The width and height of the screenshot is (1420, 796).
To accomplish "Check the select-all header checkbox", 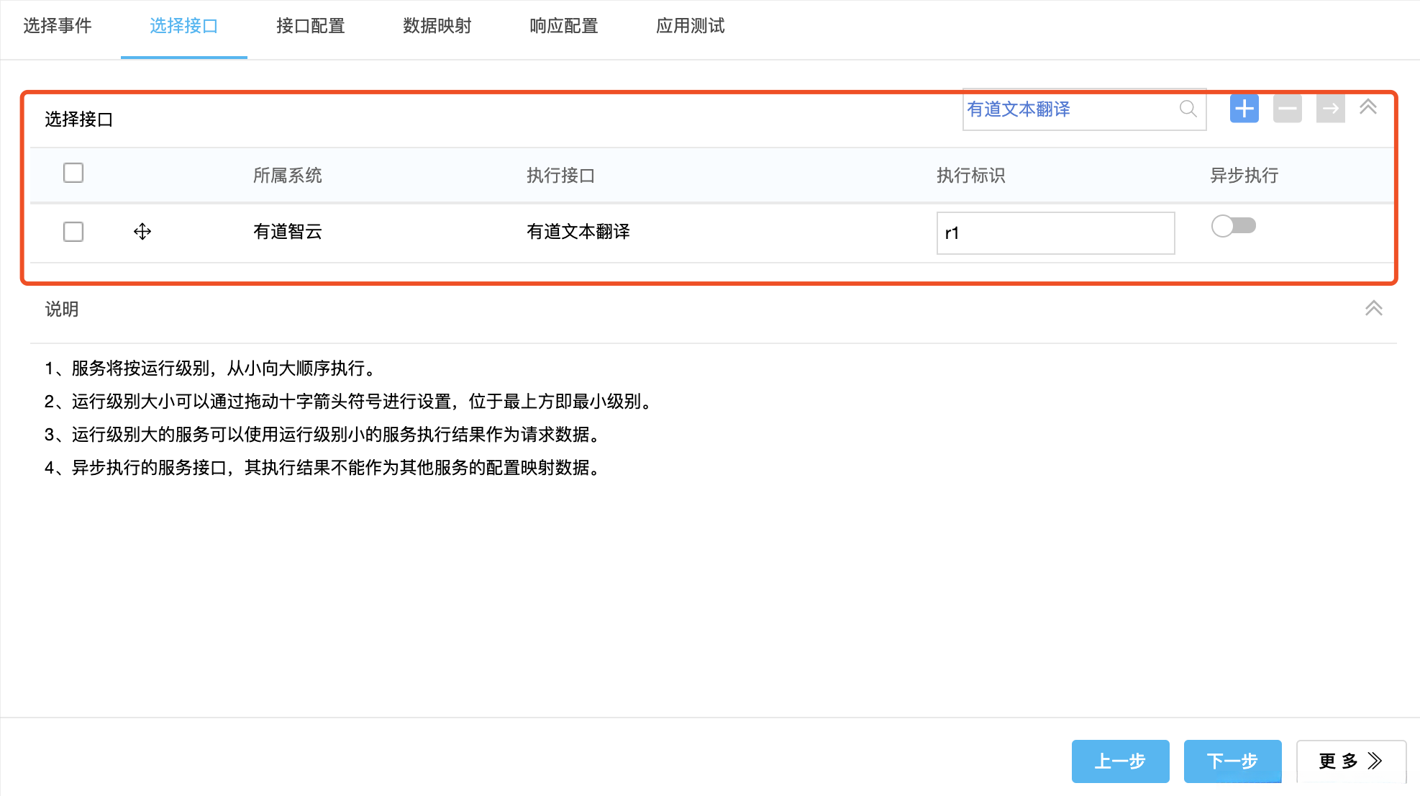I will click(73, 173).
